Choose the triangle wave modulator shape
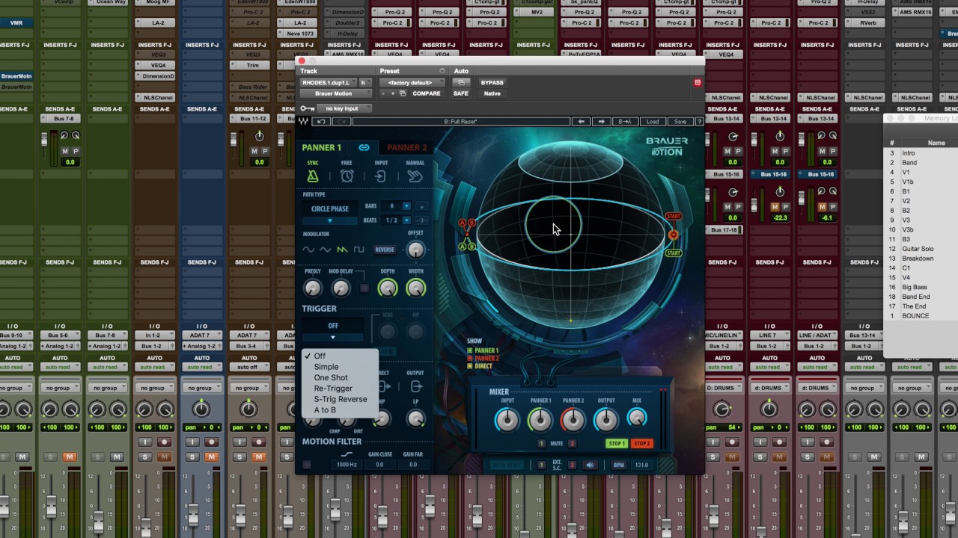Viewport: 958px width, 538px height. coord(325,250)
